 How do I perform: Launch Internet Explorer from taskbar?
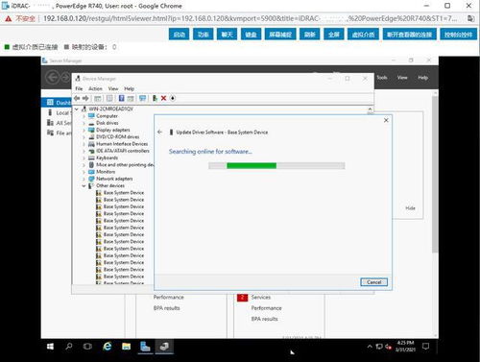pos(108,347)
